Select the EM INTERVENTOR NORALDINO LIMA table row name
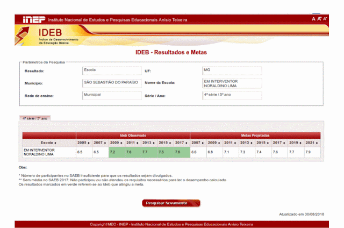 point(39,152)
